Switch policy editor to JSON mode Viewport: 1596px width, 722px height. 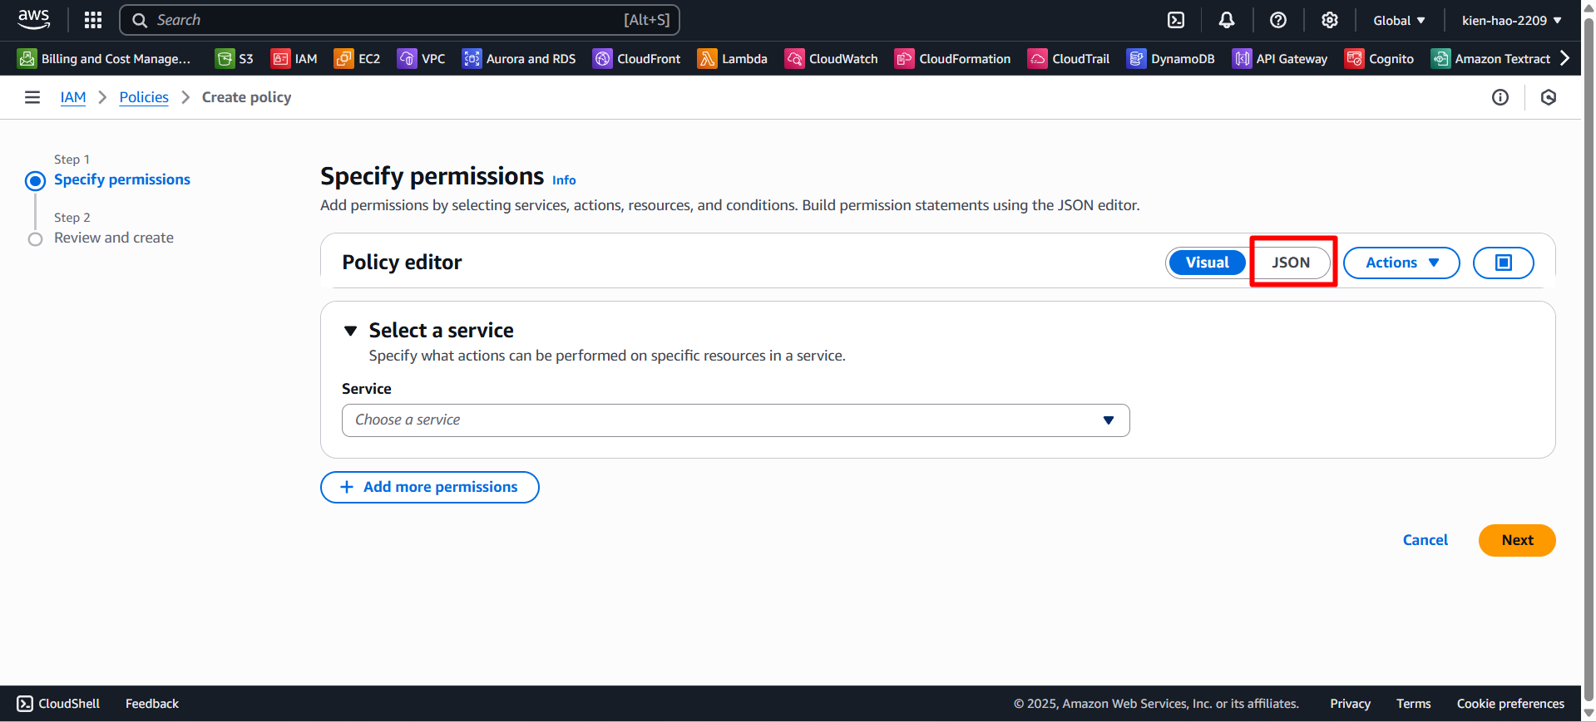[x=1291, y=263]
